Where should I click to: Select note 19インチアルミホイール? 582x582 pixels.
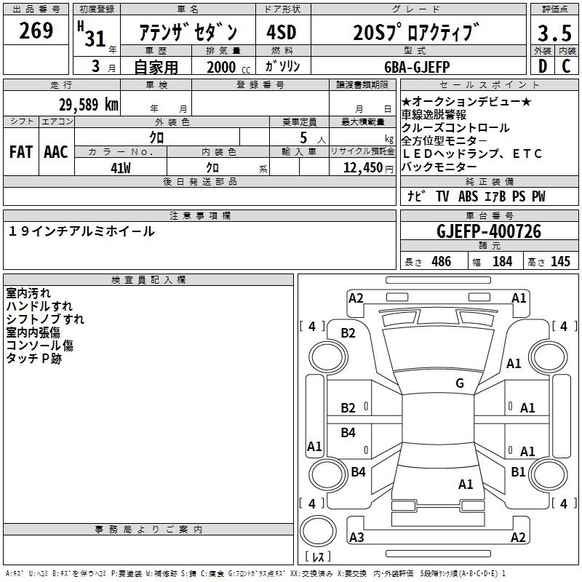coord(81,231)
